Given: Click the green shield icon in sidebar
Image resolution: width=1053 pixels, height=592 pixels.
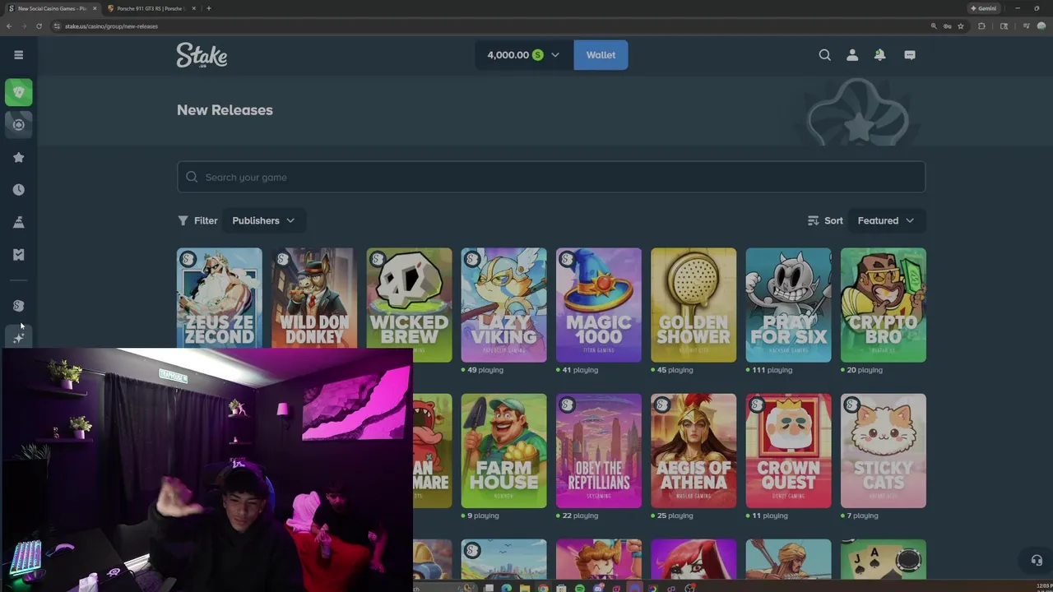Looking at the screenshot, I should (x=18, y=92).
